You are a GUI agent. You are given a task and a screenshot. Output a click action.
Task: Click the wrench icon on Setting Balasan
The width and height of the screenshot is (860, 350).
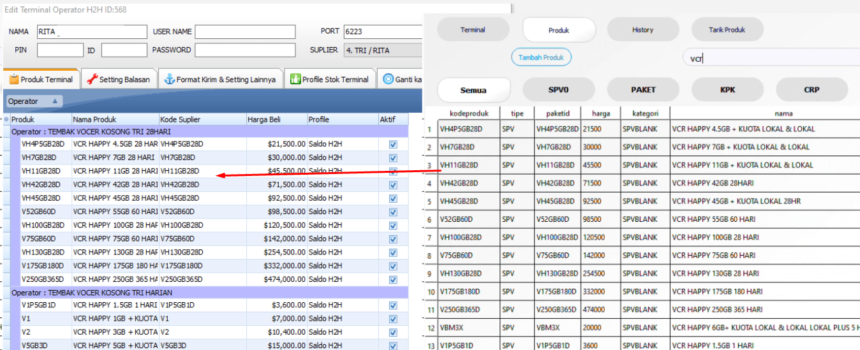[x=92, y=80]
